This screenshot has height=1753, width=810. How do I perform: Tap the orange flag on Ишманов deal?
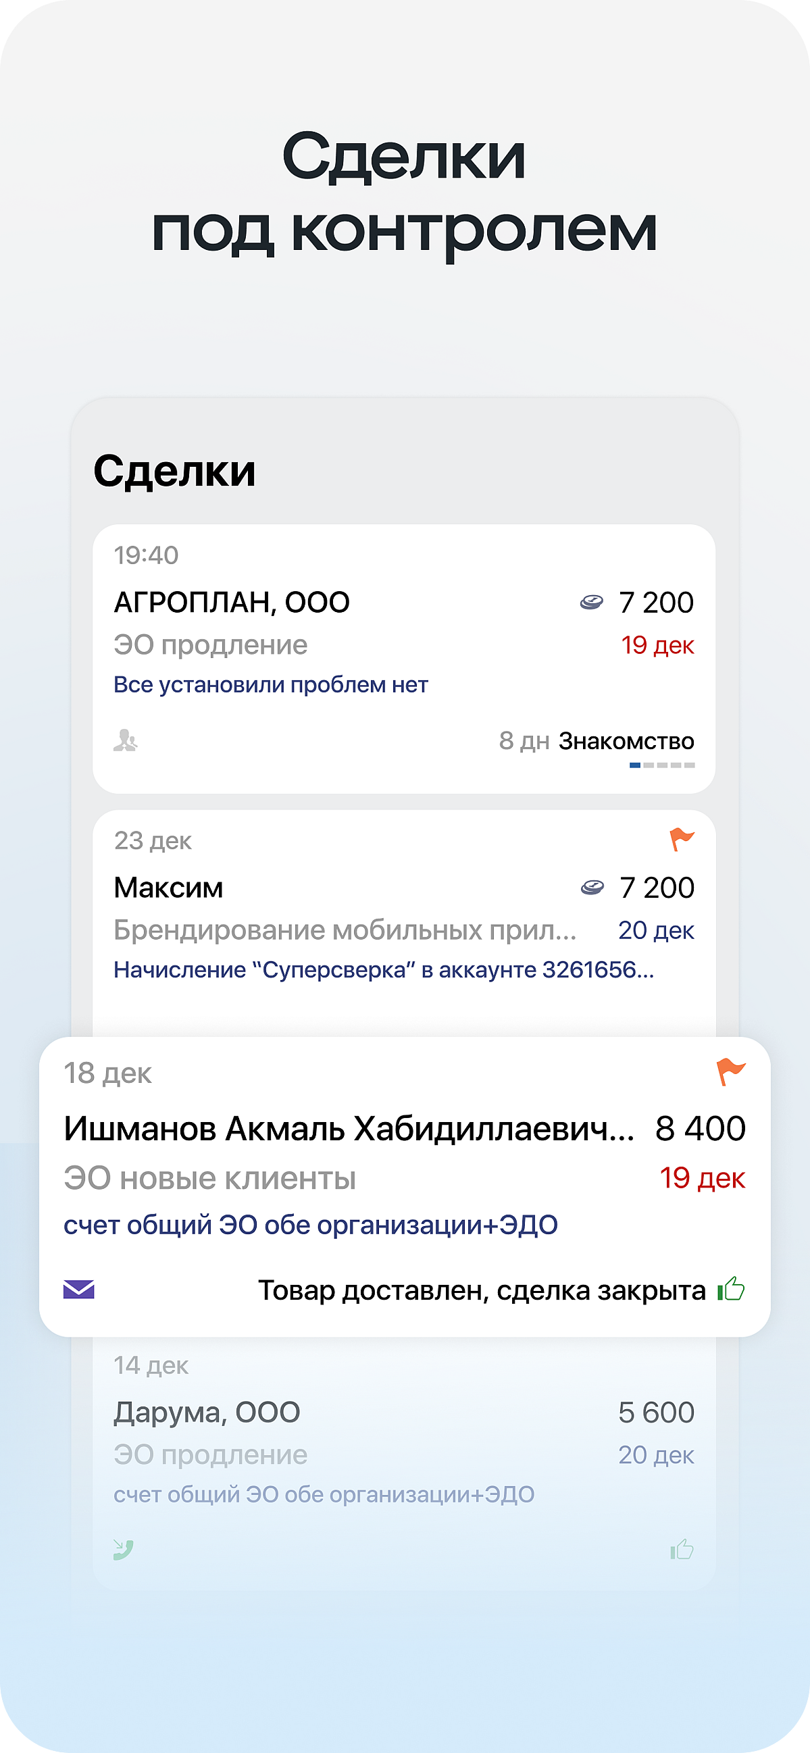[731, 1072]
